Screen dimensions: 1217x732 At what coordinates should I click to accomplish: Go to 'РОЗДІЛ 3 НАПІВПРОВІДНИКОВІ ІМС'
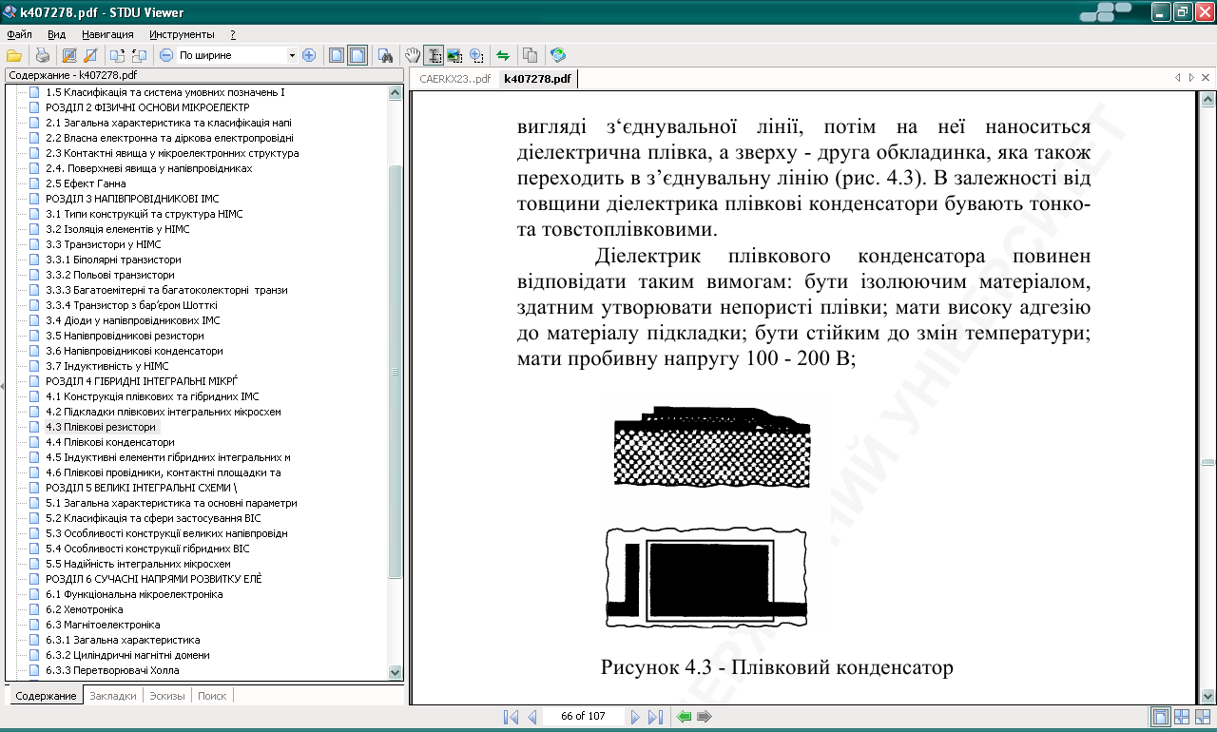[132, 199]
